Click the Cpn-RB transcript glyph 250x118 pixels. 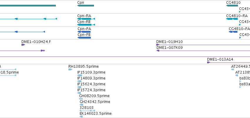(x=86, y=25)
